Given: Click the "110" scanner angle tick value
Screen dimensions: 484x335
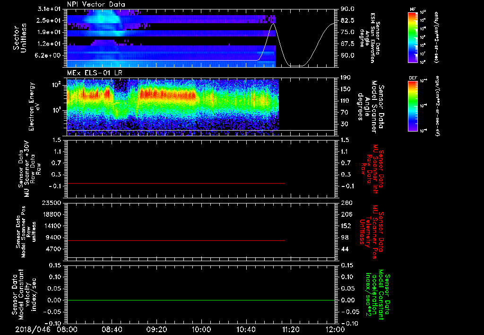Looking at the screenshot, I should 346,101.
